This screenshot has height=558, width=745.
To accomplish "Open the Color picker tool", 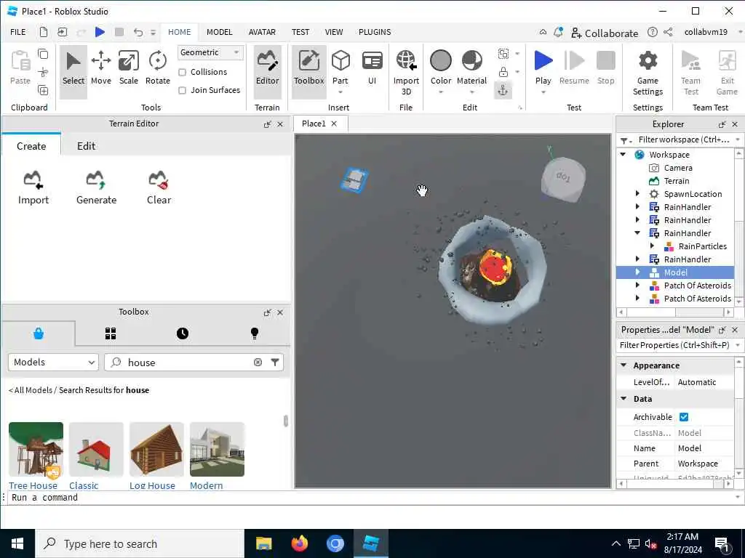I will click(440, 69).
